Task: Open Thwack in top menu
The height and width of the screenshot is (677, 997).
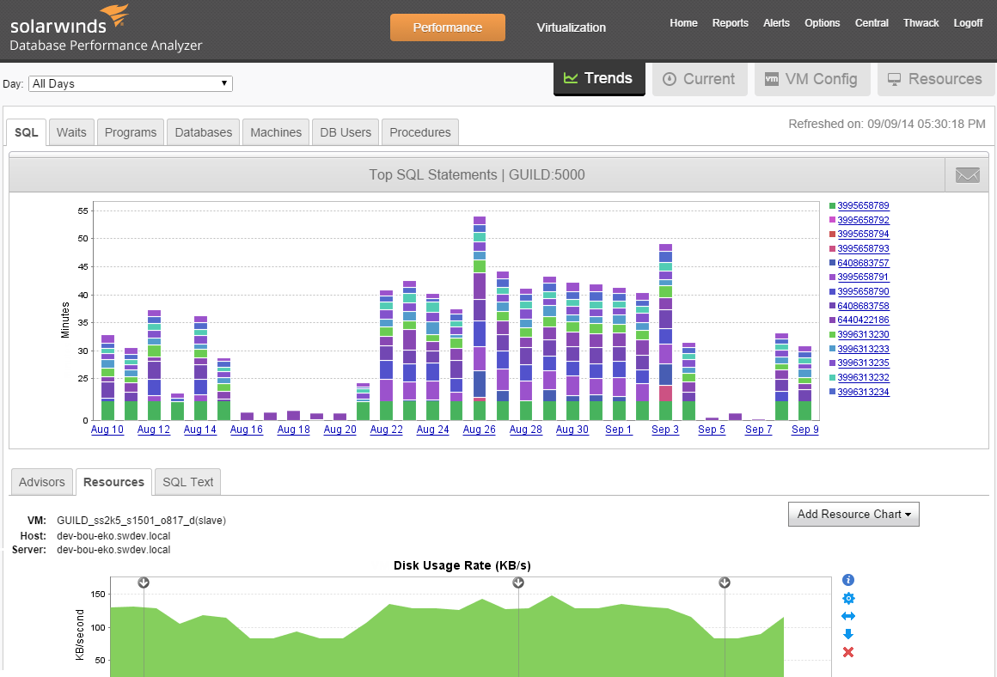Action: (x=921, y=23)
